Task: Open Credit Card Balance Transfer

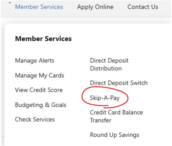Action: point(116,116)
